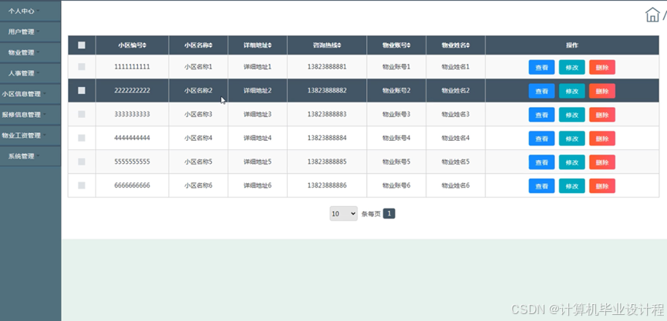Click 修改 button for 小区名称3

click(x=571, y=115)
